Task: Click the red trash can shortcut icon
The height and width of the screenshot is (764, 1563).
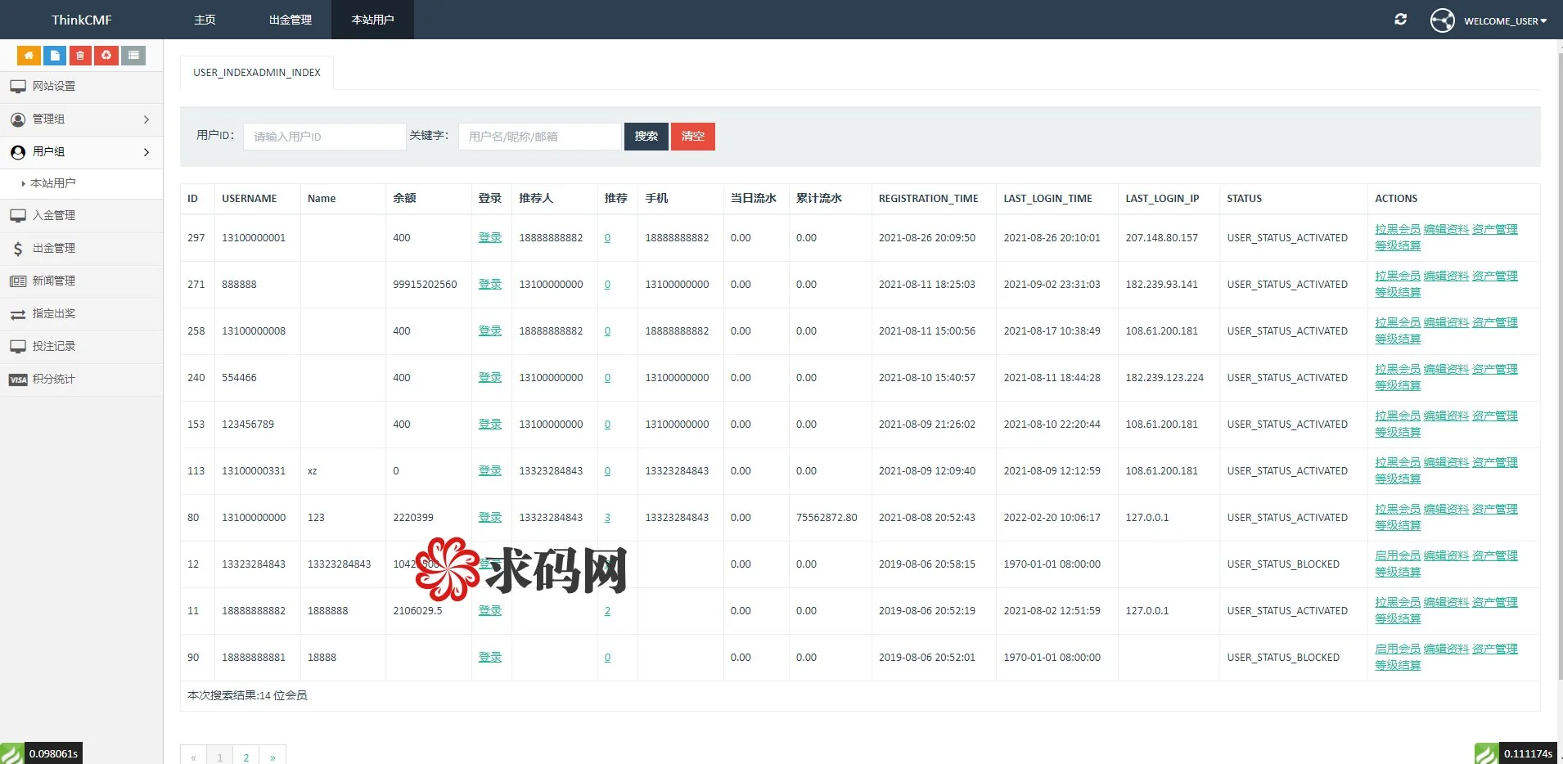Action: [x=80, y=56]
